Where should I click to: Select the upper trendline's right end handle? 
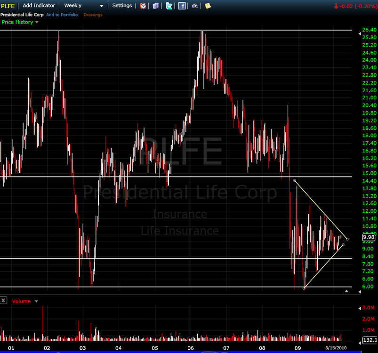click(x=347, y=239)
